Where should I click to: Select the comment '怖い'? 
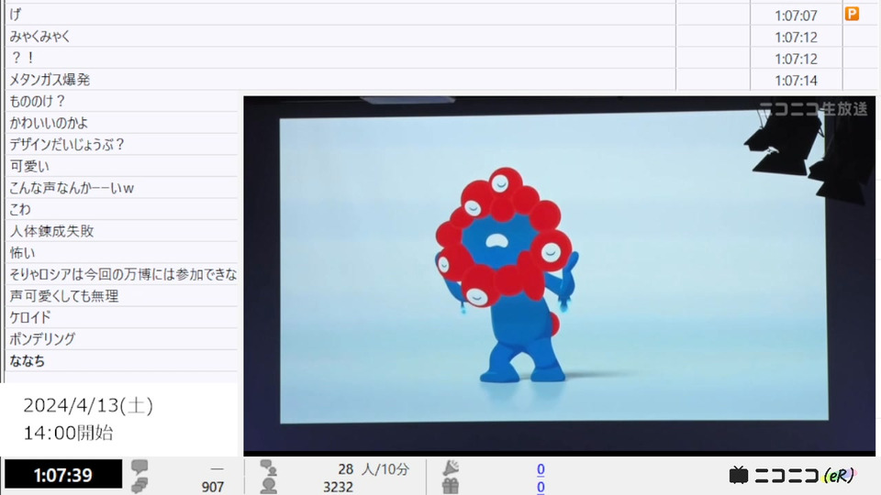click(22, 253)
